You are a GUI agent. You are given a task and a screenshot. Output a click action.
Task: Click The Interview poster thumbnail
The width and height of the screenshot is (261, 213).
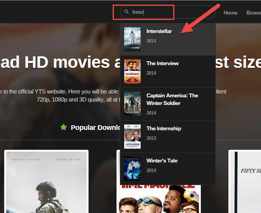pos(132,71)
